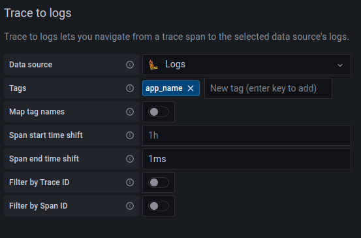Click the Filter by Span ID info icon

tap(130, 206)
